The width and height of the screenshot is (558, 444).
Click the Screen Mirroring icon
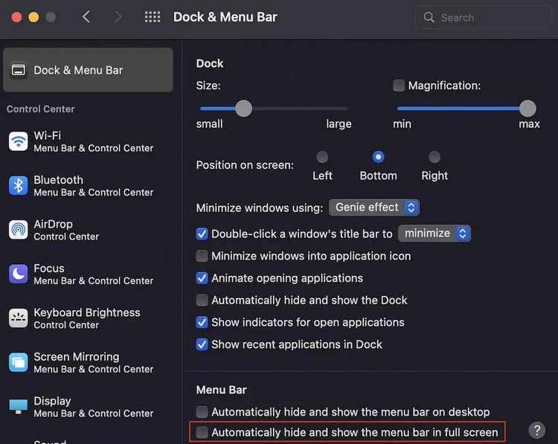click(x=19, y=362)
